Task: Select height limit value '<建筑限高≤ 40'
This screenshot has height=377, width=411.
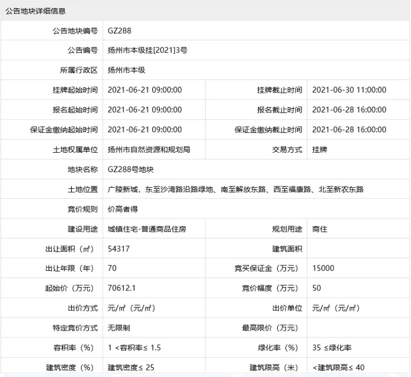Action: tap(338, 368)
